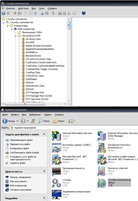Click the Back arrow in Component Services toolbar
Screen dimensions: 138x201
pos(4,13)
